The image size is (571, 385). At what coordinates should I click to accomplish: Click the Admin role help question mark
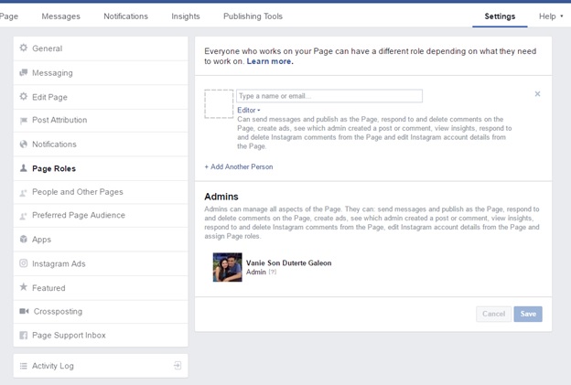click(x=273, y=272)
